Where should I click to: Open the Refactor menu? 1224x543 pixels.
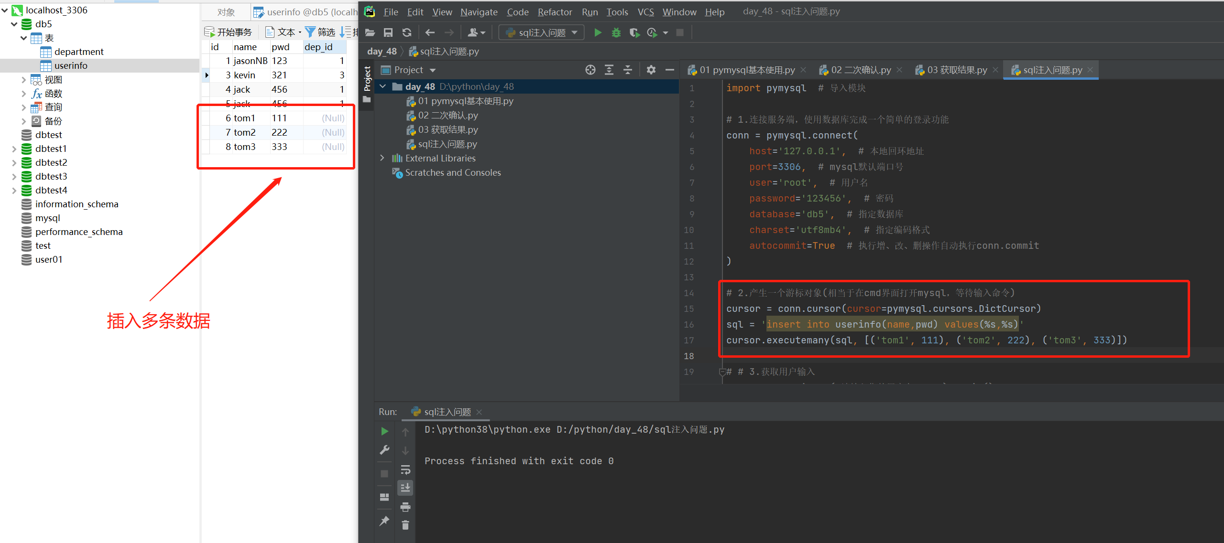click(x=555, y=12)
